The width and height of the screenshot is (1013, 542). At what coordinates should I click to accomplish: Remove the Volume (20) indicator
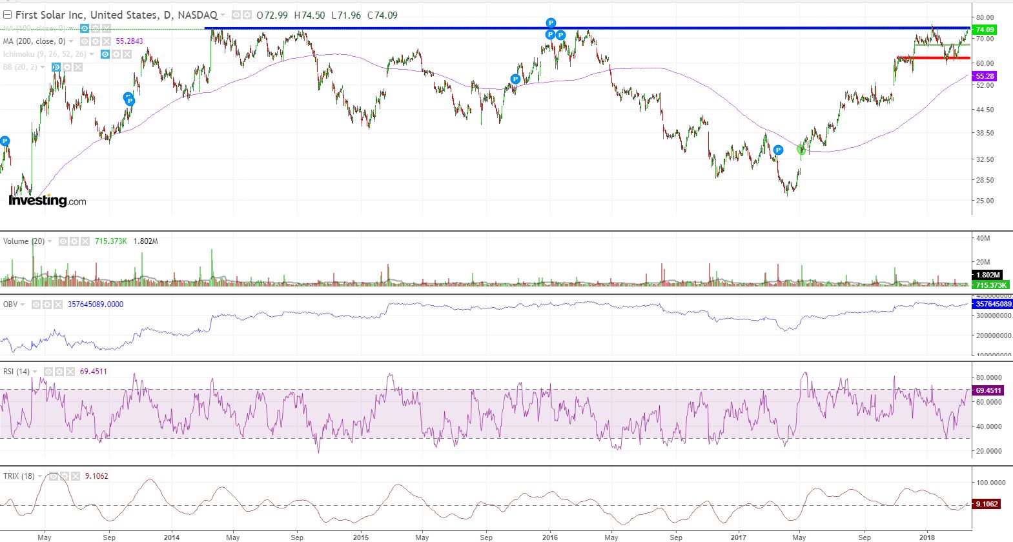pyautogui.click(x=85, y=241)
